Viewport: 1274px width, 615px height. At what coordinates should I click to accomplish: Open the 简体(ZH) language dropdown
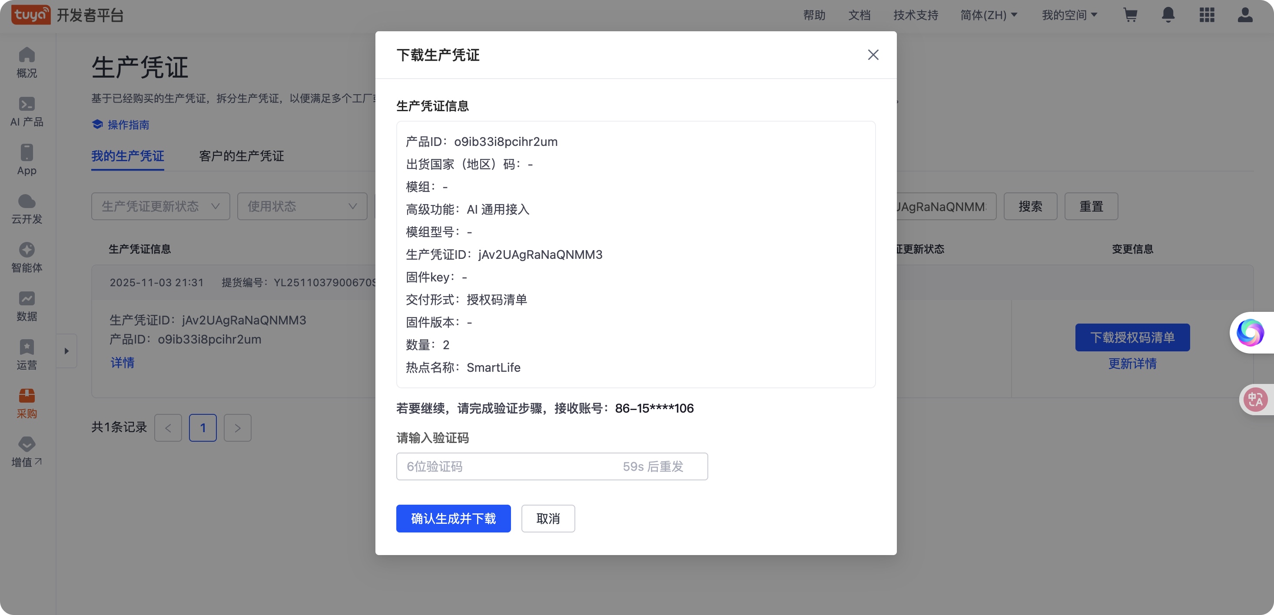[988, 15]
